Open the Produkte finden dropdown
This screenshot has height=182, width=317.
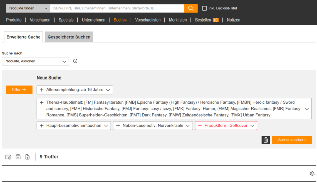pos(28,8)
